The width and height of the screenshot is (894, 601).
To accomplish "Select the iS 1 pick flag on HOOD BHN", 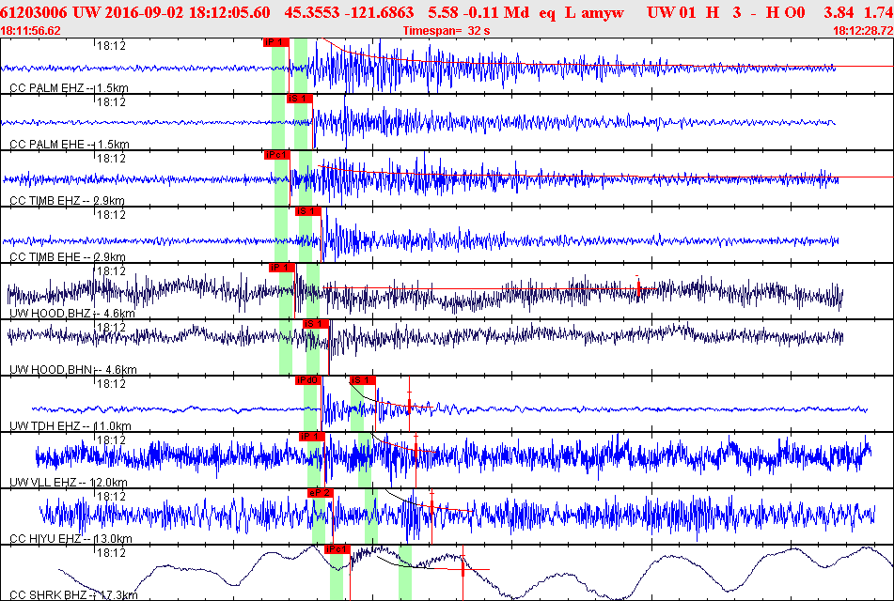I will (316, 324).
